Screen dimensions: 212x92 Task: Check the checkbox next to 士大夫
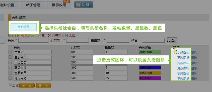10,52
